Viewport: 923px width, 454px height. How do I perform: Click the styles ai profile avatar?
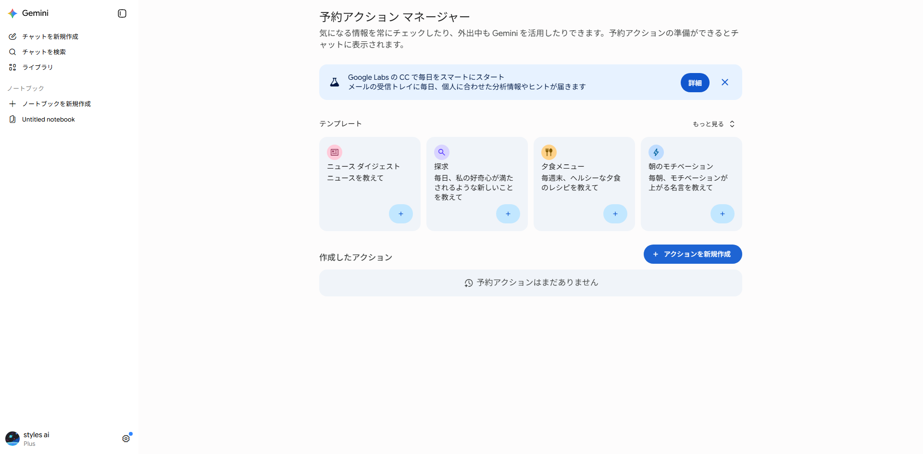click(12, 438)
